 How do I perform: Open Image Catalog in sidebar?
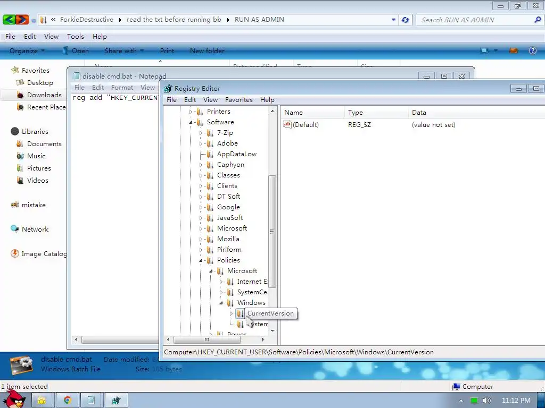pos(44,253)
